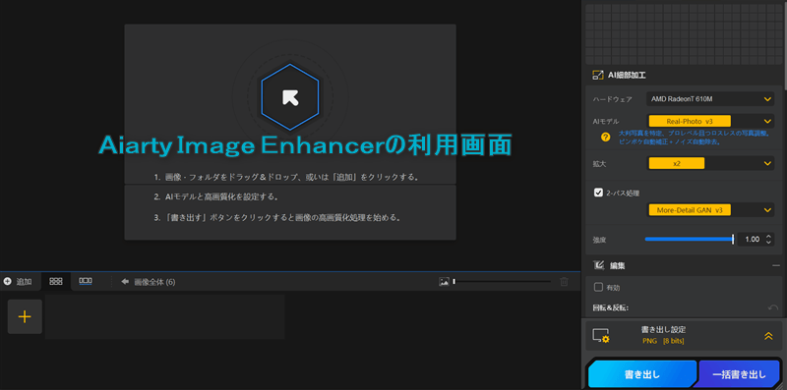Uncheck the 2-パス処理 checkbox
Viewport: 787px width, 390px height.
coord(598,193)
